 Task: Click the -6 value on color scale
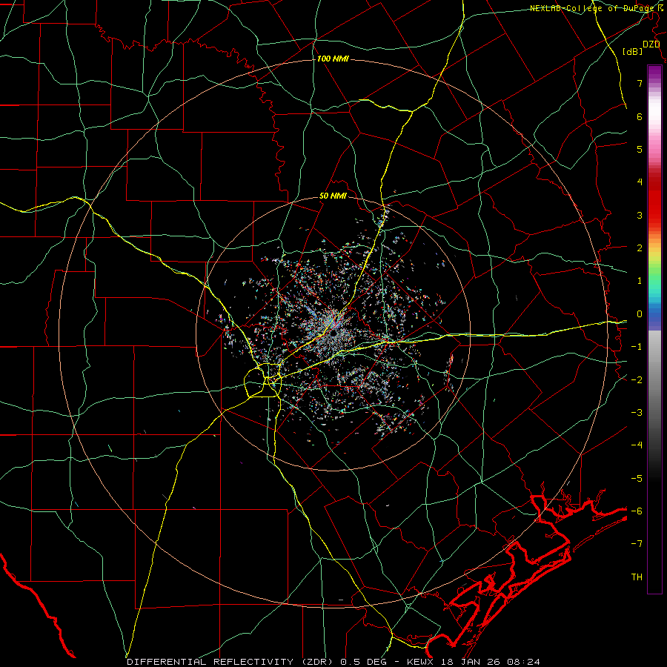coord(637,511)
